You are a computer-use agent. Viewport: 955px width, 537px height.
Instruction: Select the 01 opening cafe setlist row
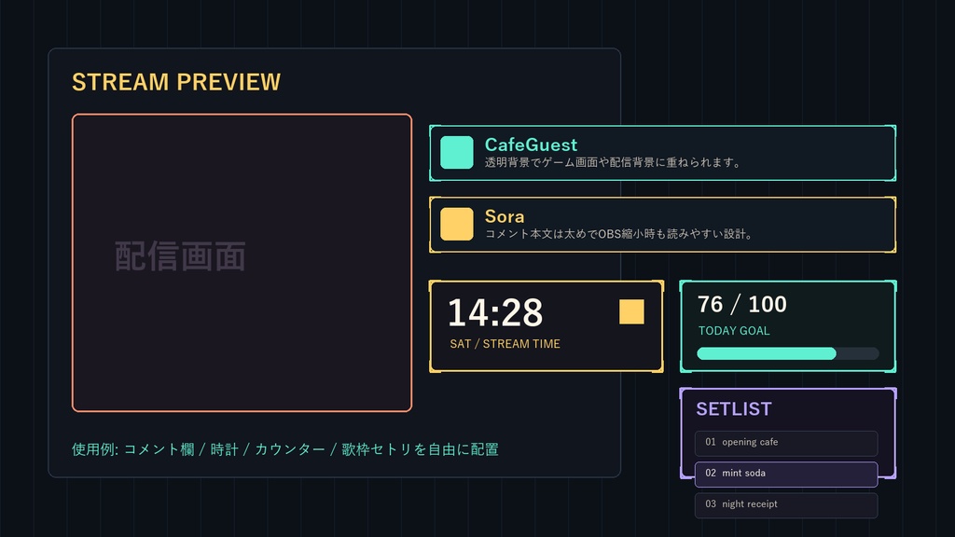click(786, 443)
